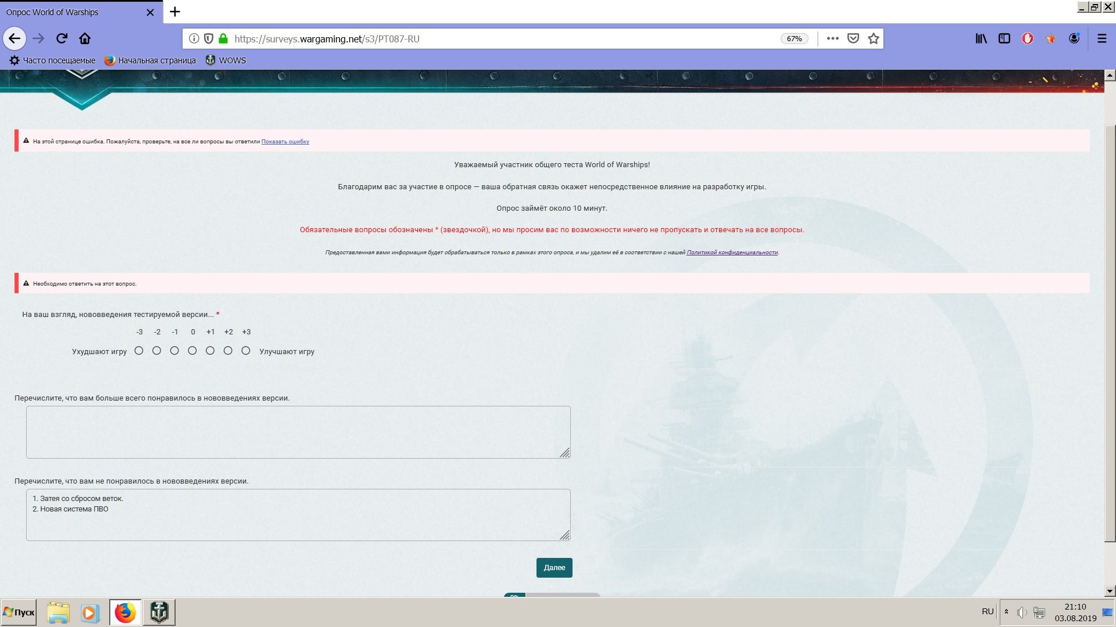Click the liked features text area

pyautogui.click(x=298, y=432)
